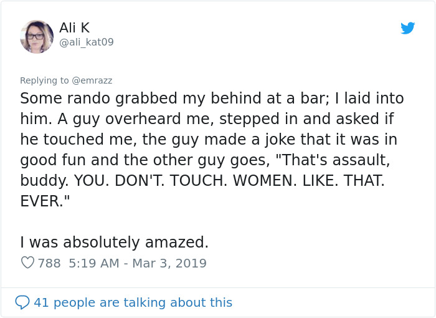Click the speech bubble conversation icon
This screenshot has height=318, width=436.
(22, 302)
